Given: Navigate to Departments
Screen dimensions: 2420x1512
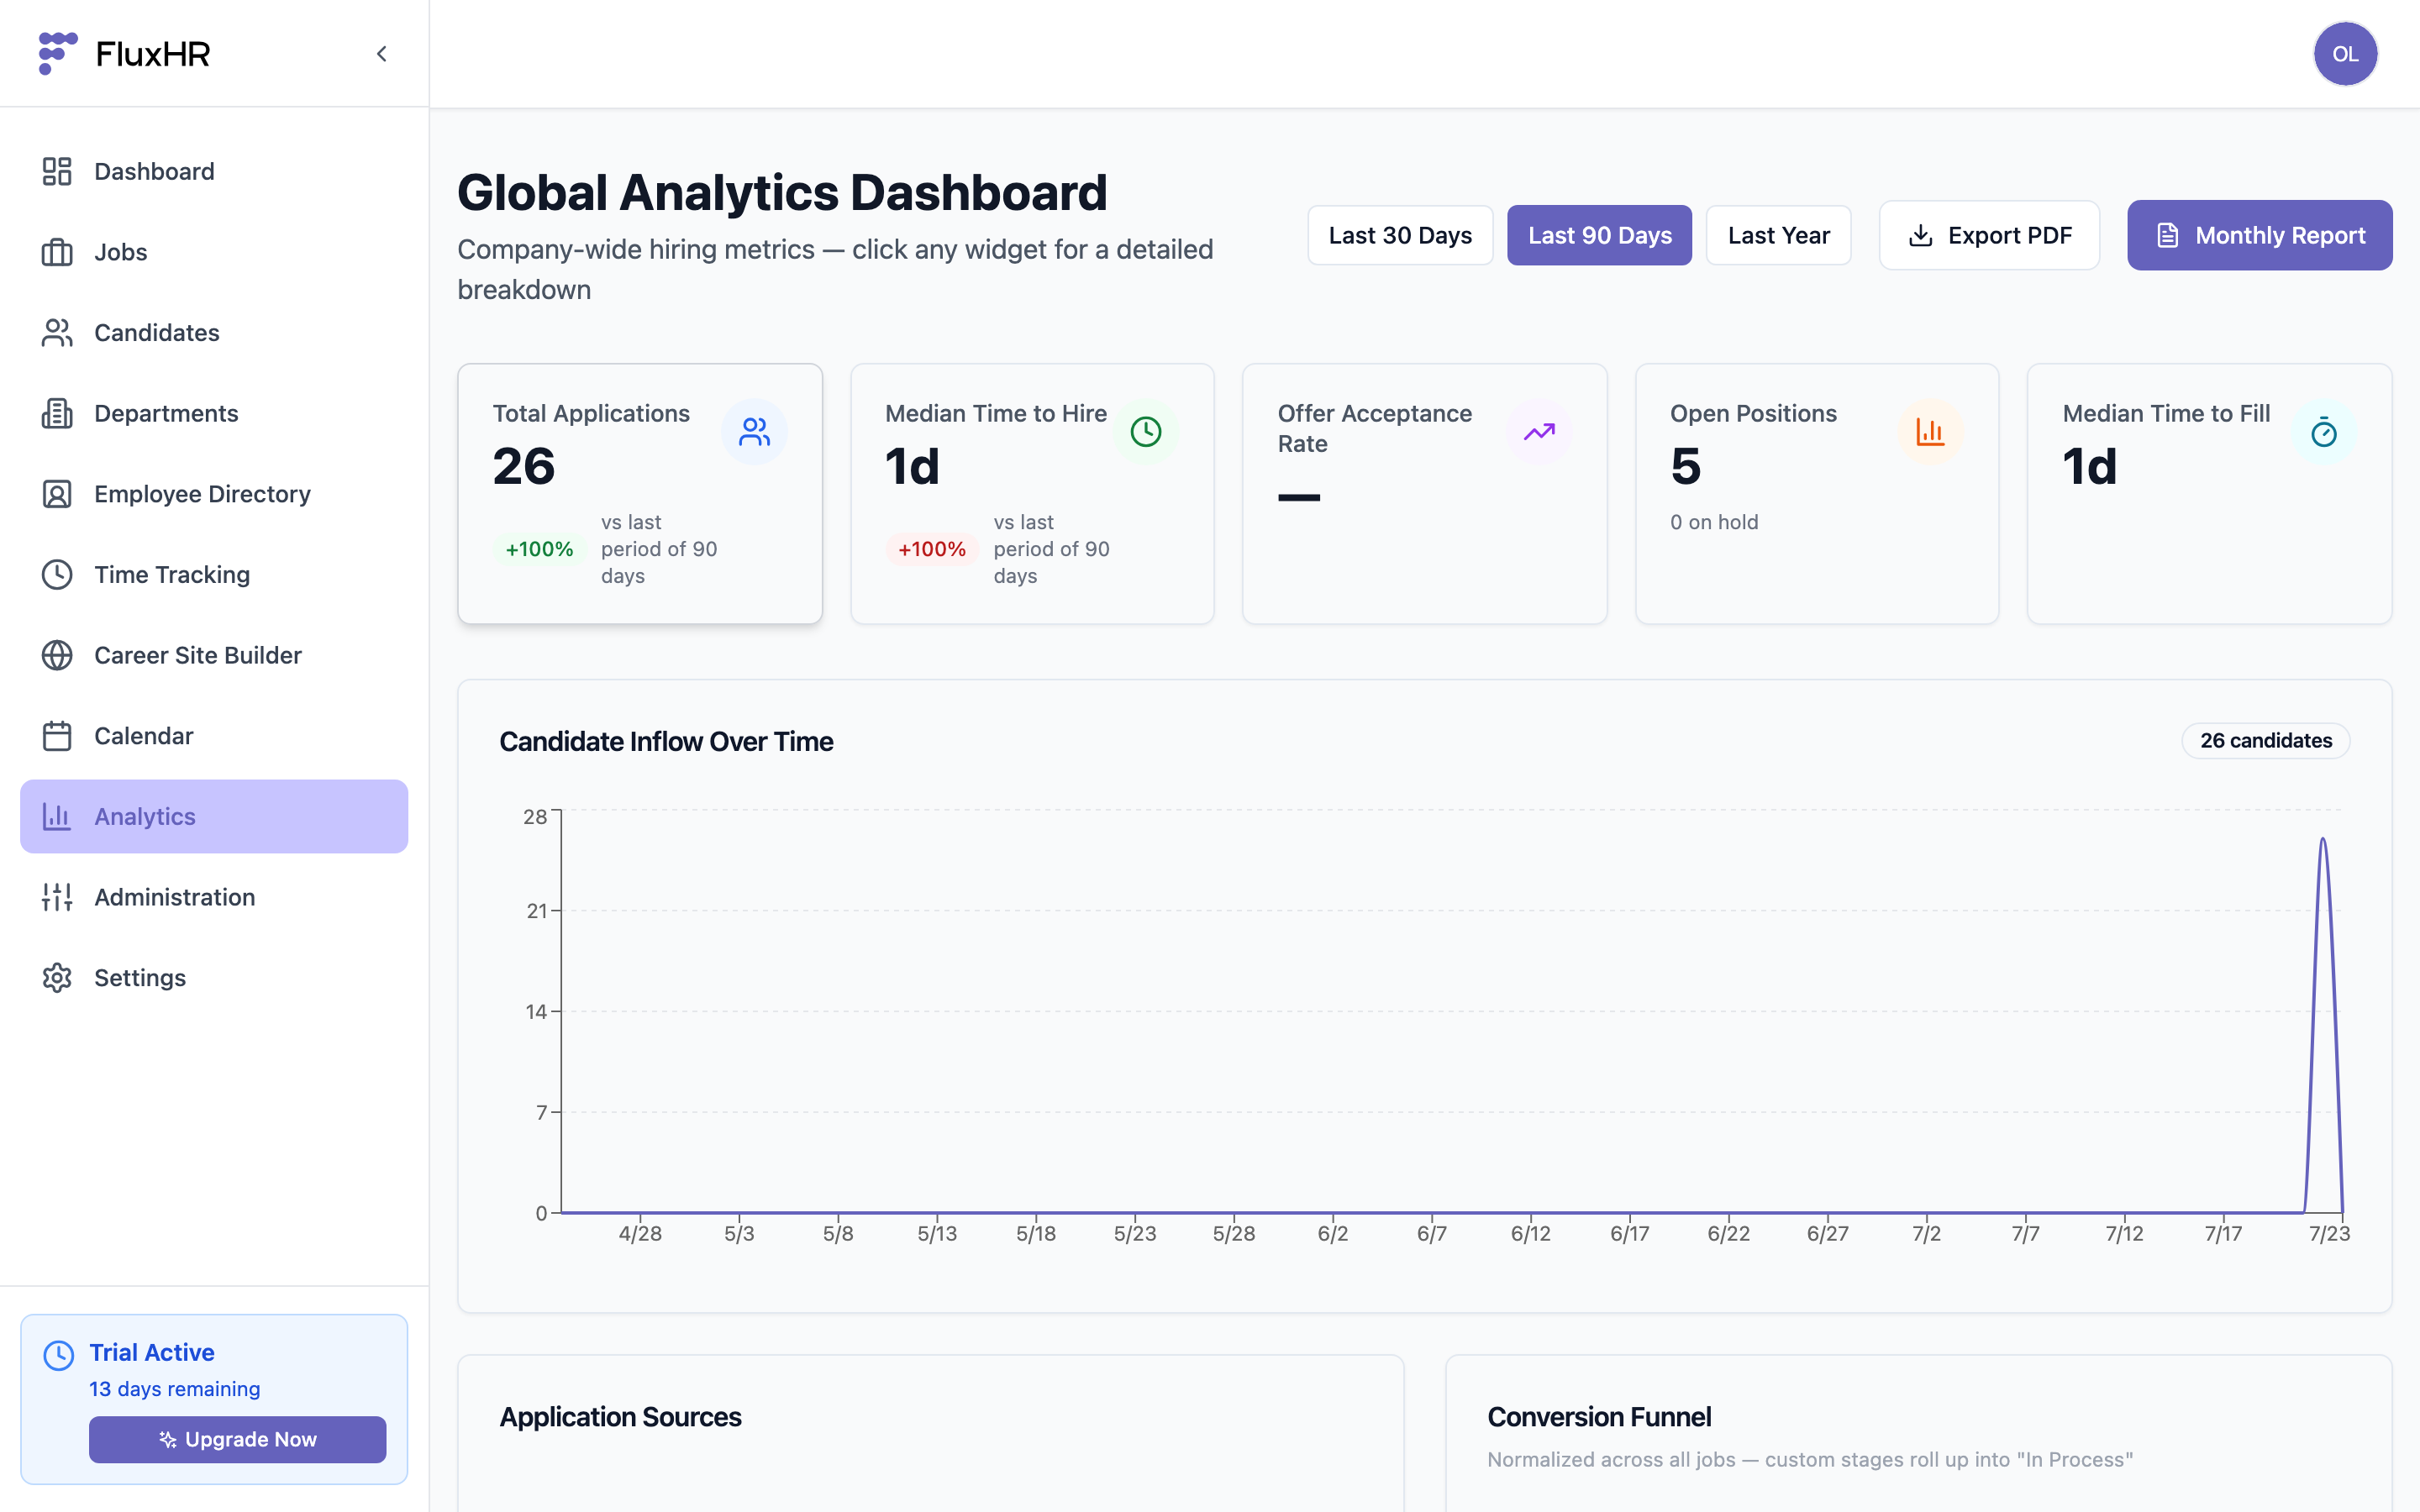Looking at the screenshot, I should point(214,413).
